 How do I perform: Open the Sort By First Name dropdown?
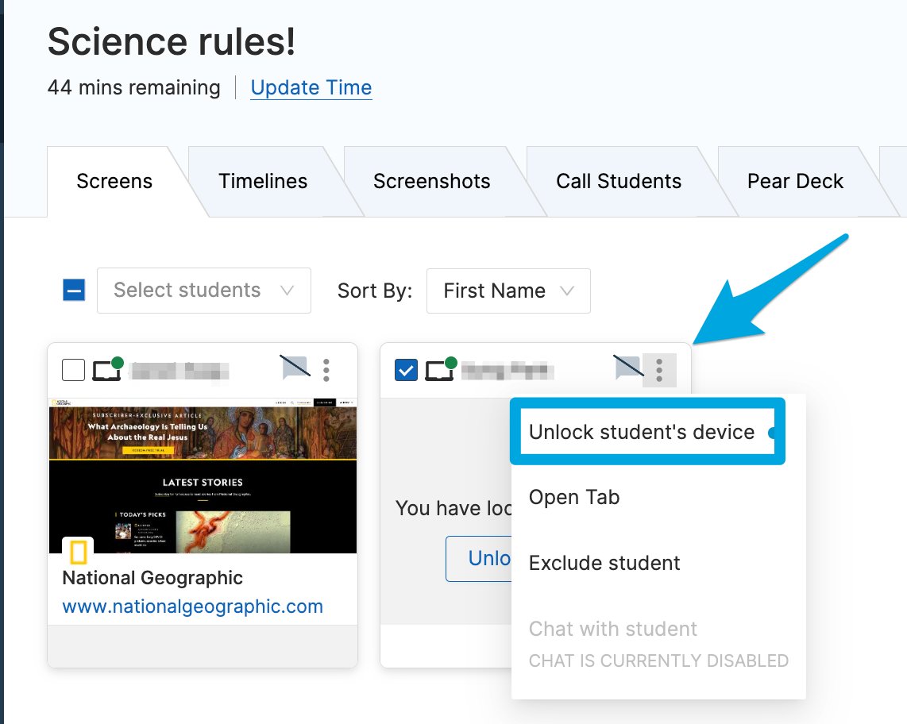click(508, 291)
